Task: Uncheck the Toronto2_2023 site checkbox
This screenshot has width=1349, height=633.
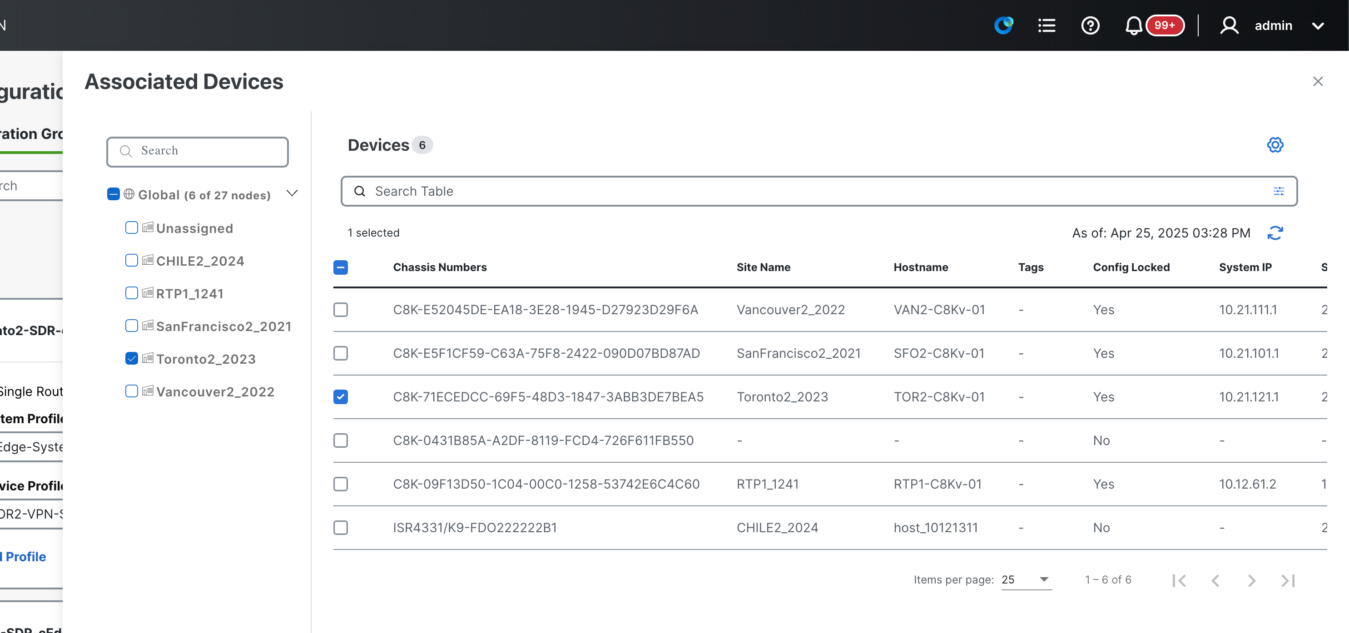Action: [x=132, y=359]
